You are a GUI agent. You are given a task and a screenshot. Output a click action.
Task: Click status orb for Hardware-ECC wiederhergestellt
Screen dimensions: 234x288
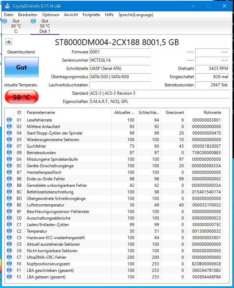point(9,237)
